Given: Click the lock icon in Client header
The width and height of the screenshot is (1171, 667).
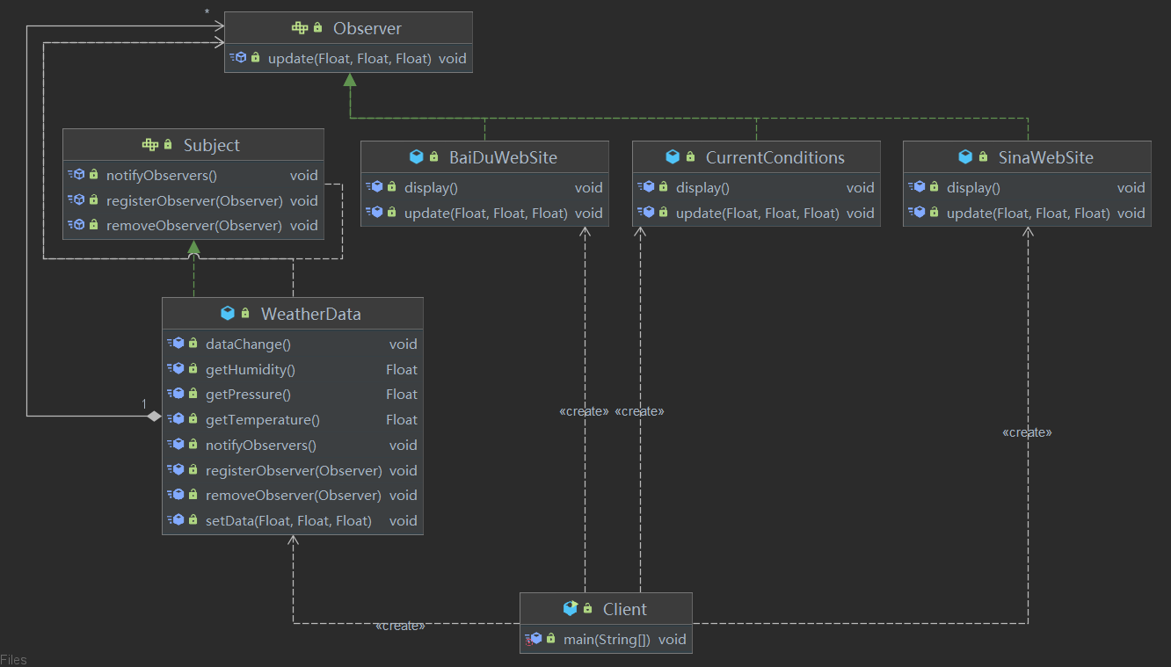Looking at the screenshot, I should pos(588,609).
